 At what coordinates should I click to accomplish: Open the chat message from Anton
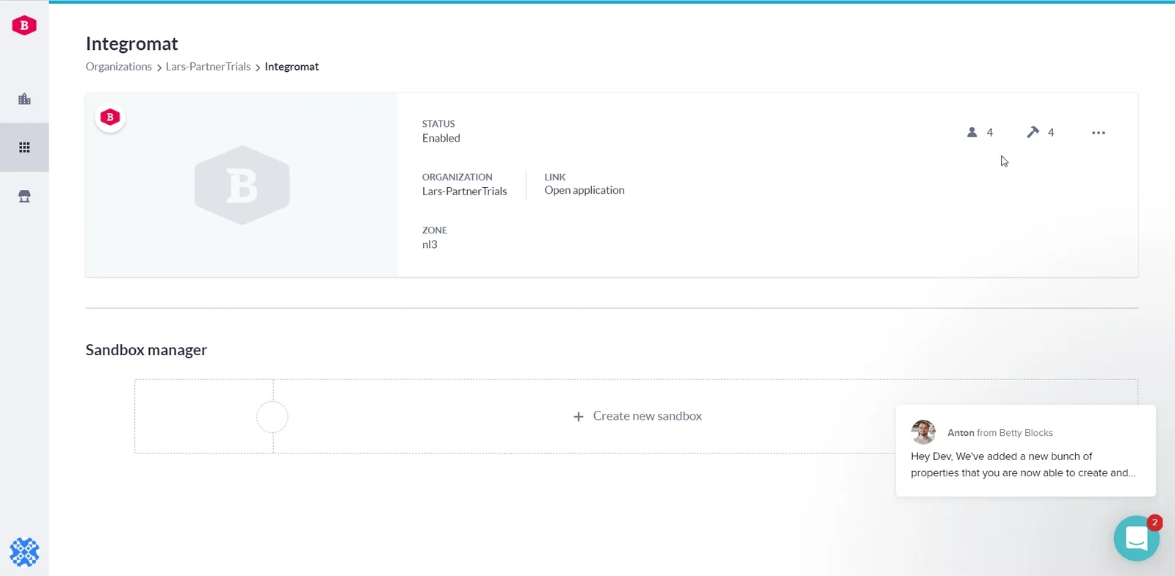click(x=1025, y=451)
